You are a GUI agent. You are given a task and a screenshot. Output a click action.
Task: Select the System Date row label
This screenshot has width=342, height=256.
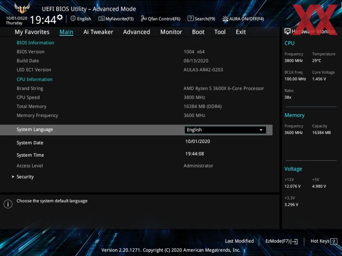tap(30, 143)
